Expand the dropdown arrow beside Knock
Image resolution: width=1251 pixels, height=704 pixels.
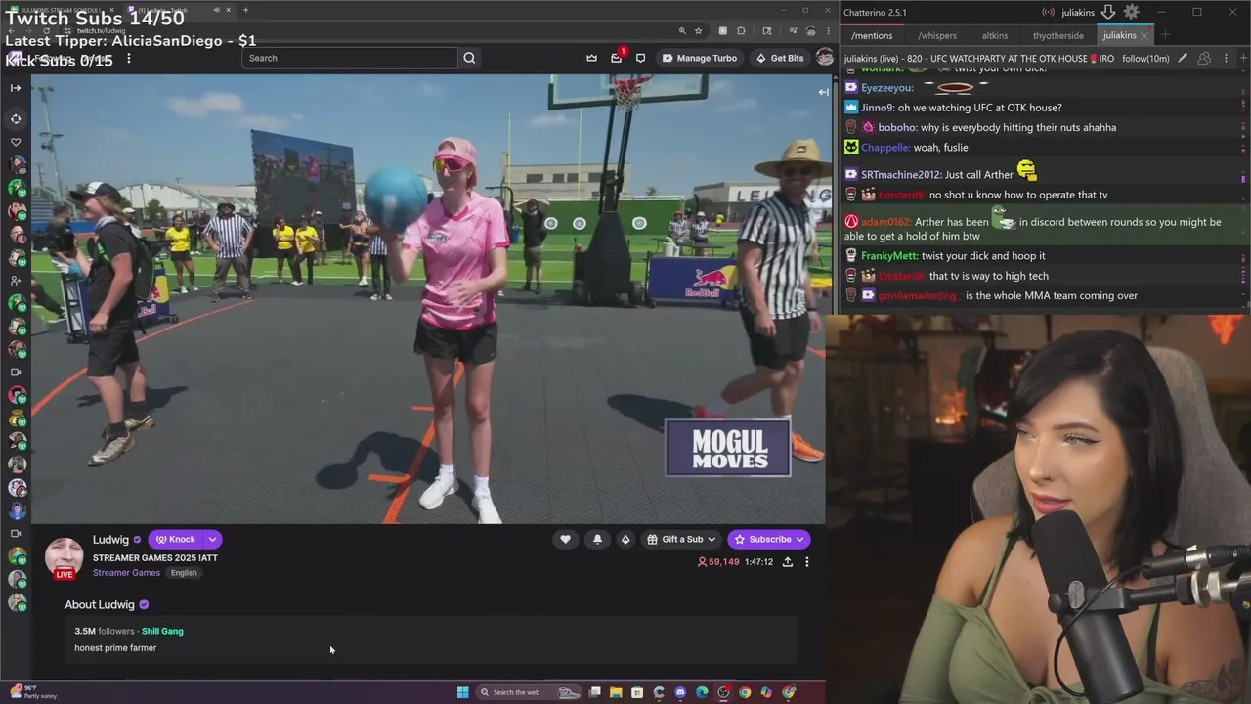pyautogui.click(x=212, y=539)
